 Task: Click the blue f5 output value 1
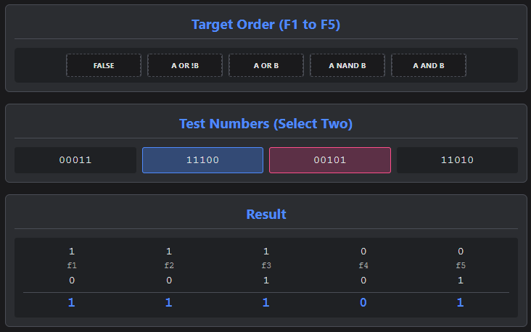point(460,302)
